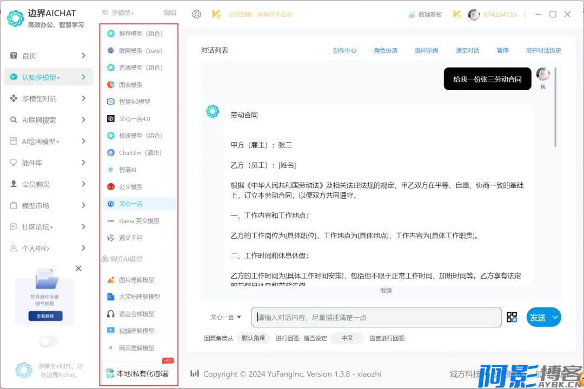Open the 图片理解模型 image model
Image resolution: width=584 pixels, height=389 pixels.
(138, 280)
